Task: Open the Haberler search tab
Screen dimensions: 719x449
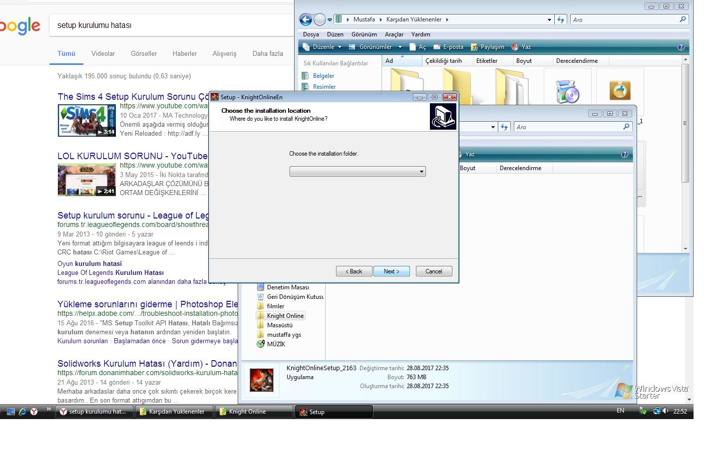Action: pyautogui.click(x=185, y=53)
